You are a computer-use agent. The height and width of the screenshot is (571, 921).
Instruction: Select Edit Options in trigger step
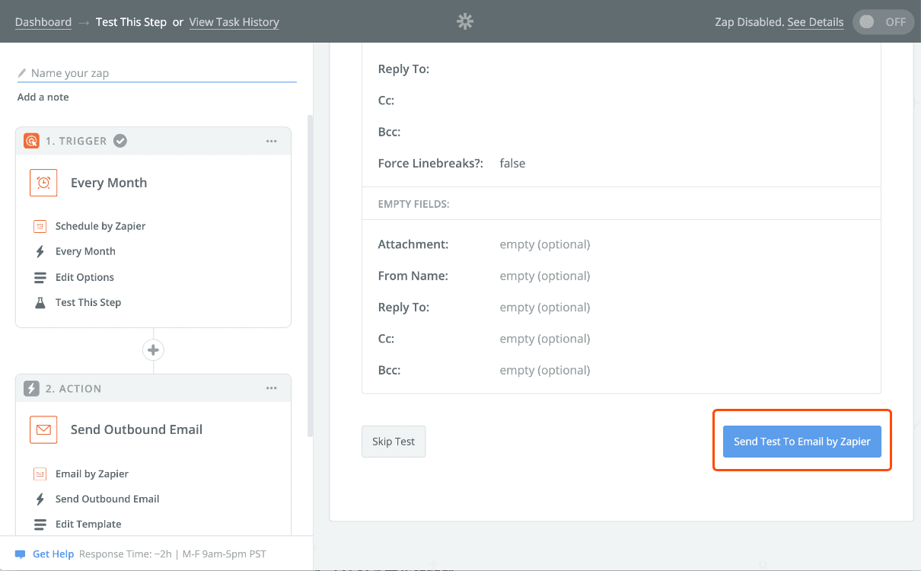tap(84, 277)
